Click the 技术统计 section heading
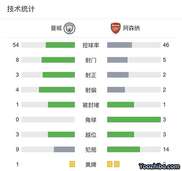The width and height of the screenshot is (182, 171). point(21,9)
